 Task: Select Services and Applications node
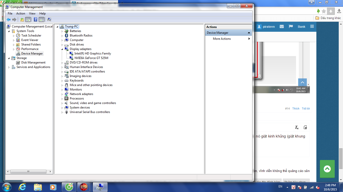[33, 67]
